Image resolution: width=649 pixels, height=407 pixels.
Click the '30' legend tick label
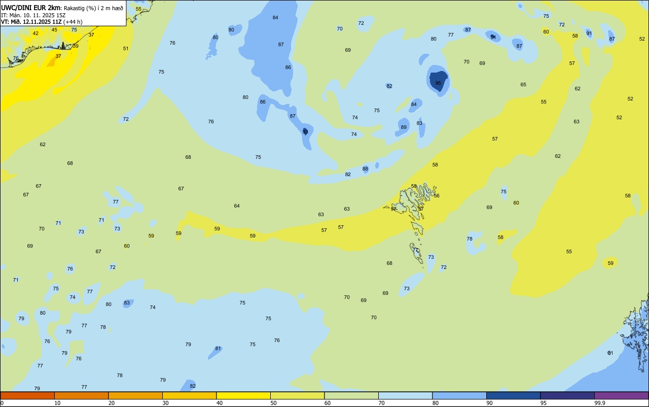point(165,403)
